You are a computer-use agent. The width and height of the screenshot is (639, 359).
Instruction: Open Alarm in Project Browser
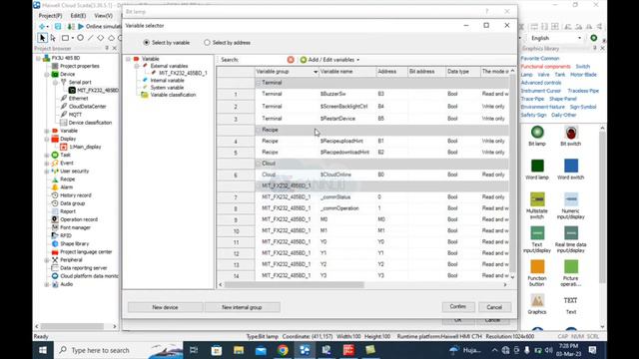67,187
